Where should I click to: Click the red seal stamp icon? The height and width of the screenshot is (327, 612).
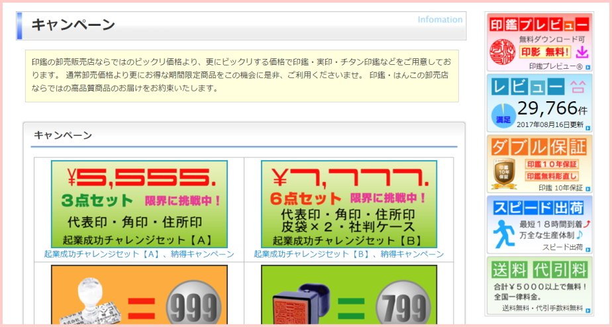(x=502, y=52)
